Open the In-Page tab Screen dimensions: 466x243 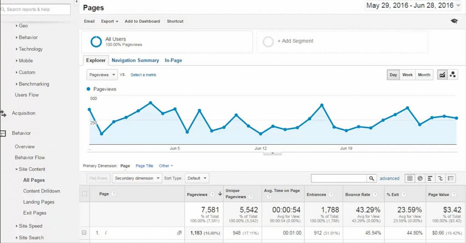coord(173,60)
